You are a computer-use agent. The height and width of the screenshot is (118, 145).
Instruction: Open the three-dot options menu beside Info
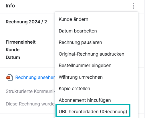coord(133,6)
